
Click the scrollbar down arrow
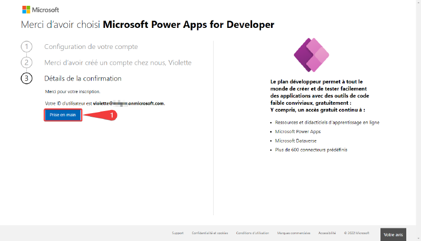pyautogui.click(x=418, y=238)
